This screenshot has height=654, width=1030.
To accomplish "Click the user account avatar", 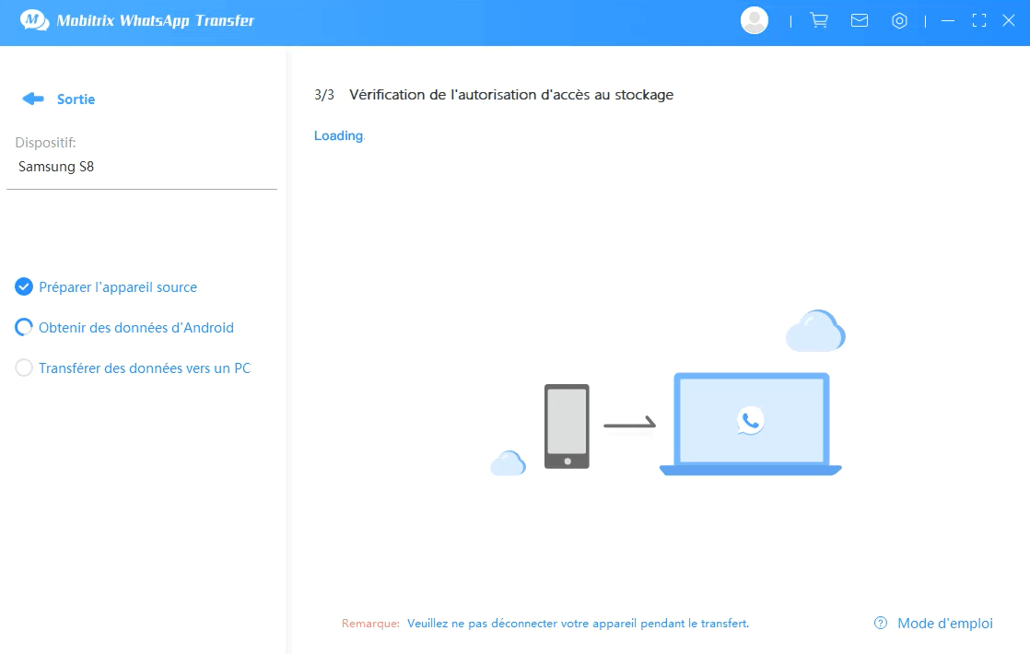I will 755,19.
